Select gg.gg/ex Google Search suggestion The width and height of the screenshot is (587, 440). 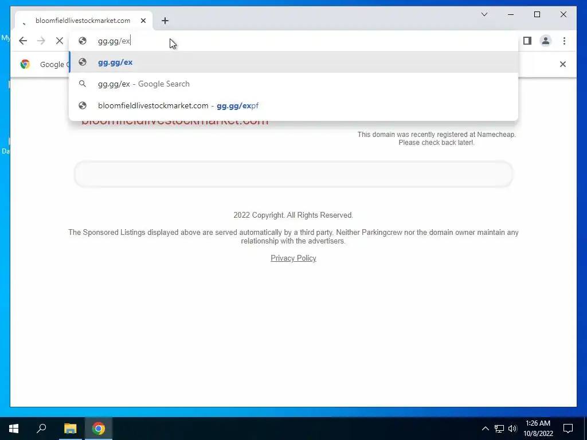coord(293,84)
